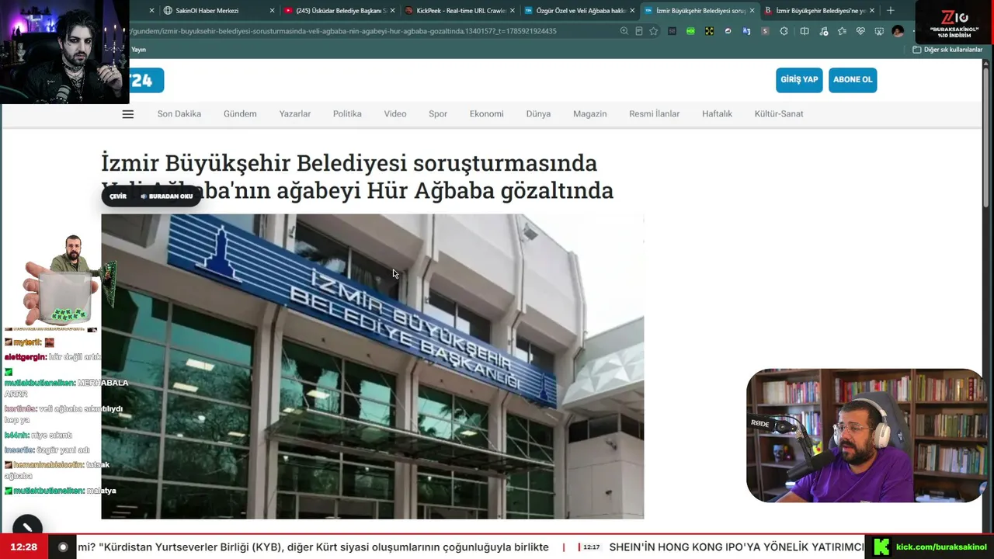Go to the Magazin section
This screenshot has height=559, width=994.
[x=590, y=114]
